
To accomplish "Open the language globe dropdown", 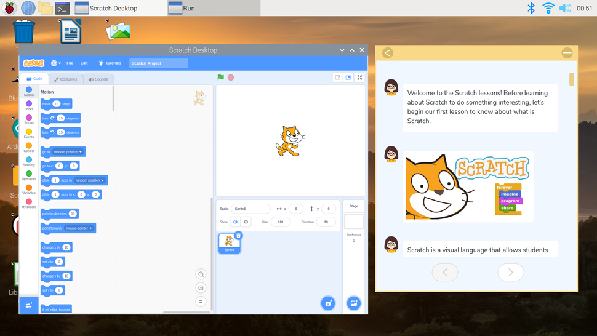I will [x=56, y=63].
